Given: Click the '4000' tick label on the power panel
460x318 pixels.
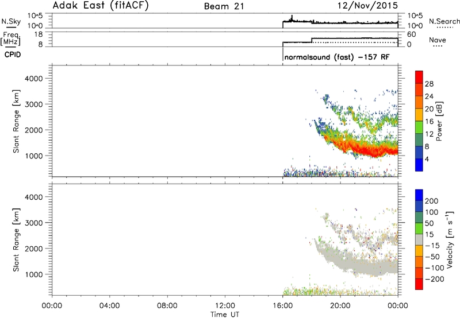Looking at the screenshot, I should point(33,79).
